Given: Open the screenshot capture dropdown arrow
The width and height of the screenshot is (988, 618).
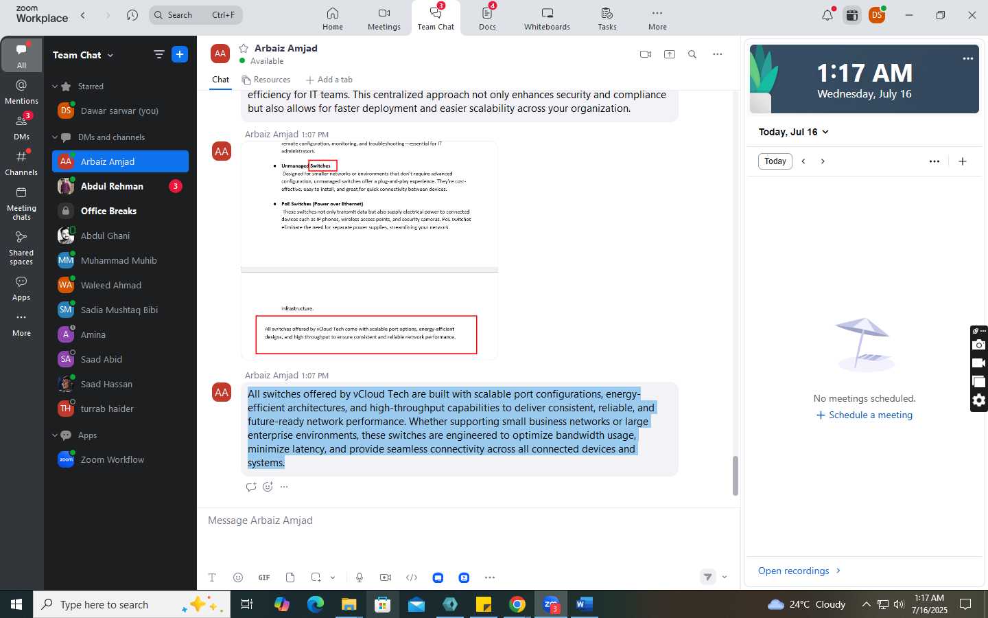Looking at the screenshot, I should click(x=333, y=577).
